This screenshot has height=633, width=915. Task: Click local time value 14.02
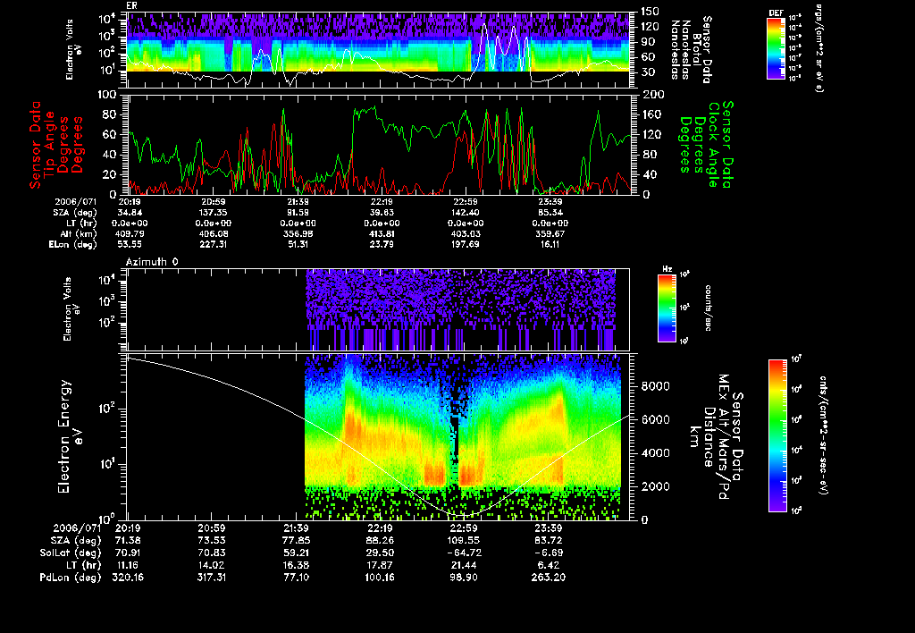213,565
